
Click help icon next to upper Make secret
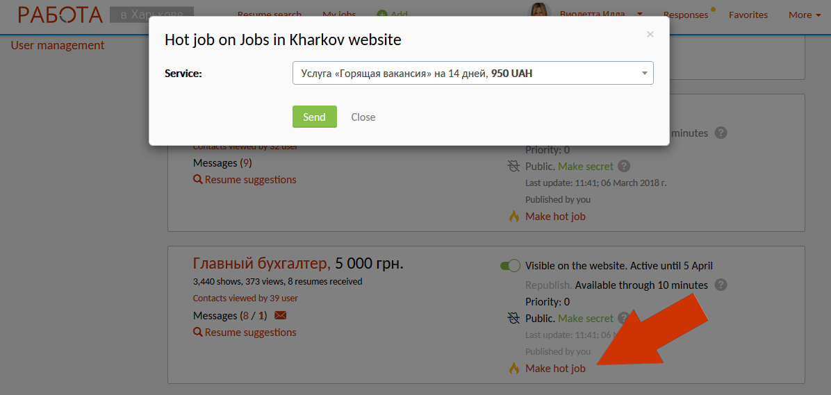coord(624,166)
